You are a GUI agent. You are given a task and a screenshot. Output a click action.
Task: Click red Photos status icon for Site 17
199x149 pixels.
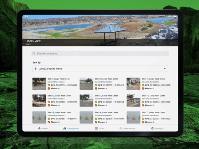pos(143,122)
